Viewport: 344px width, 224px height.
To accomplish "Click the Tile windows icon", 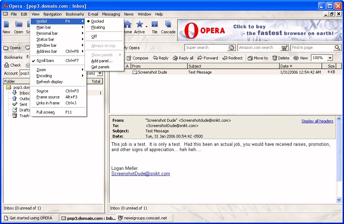I will pos(154,24).
